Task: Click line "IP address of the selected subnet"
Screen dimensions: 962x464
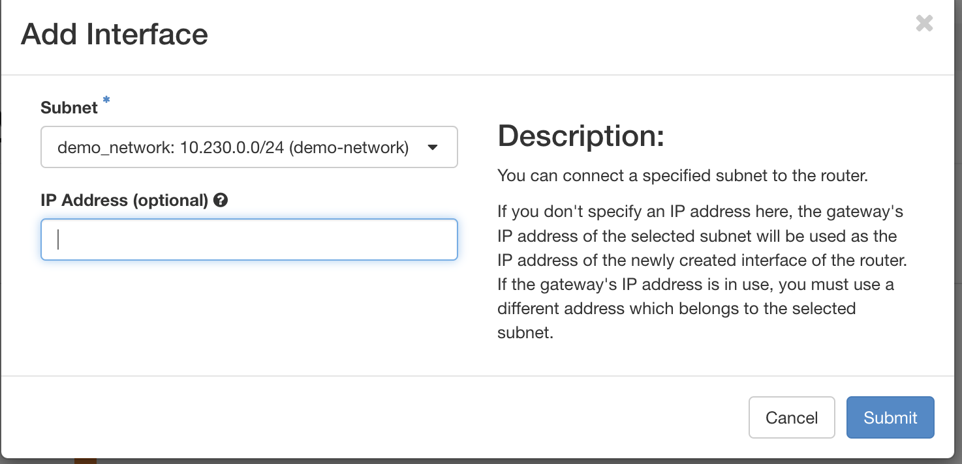Action: click(696, 236)
